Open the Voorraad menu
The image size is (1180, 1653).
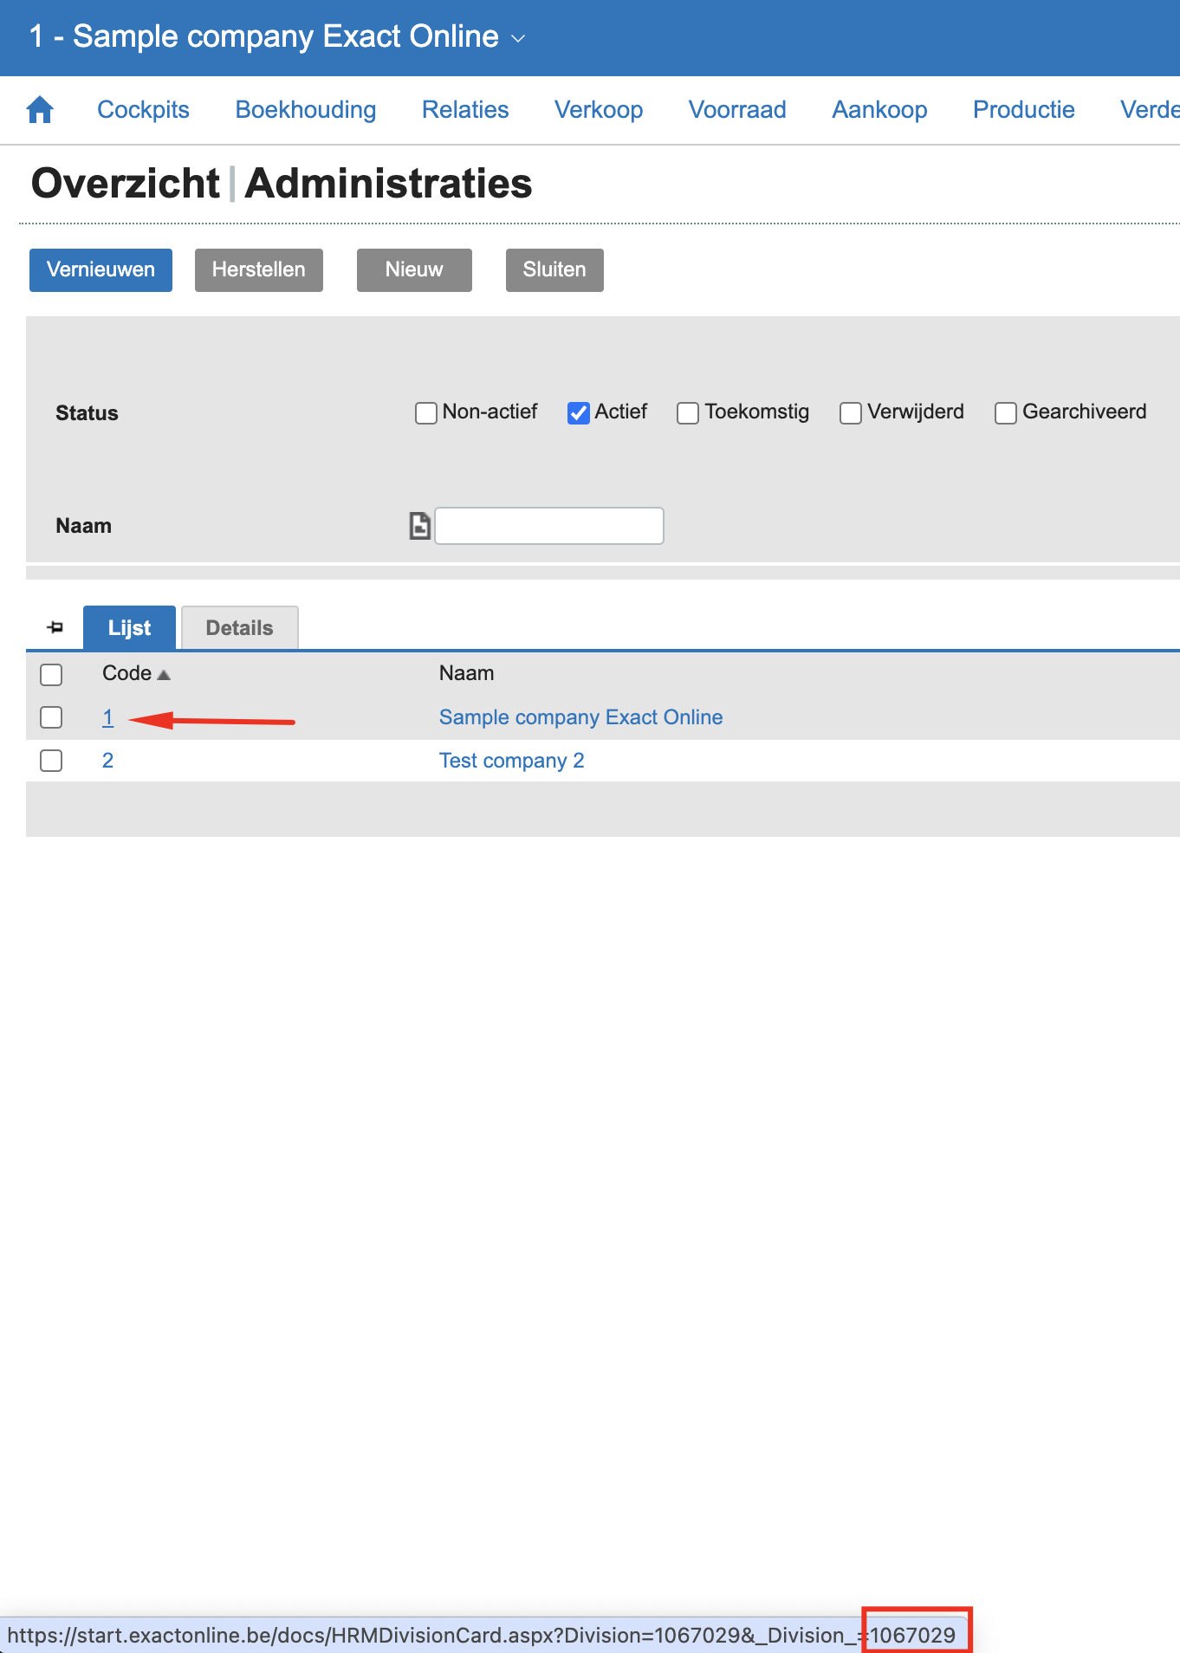[x=736, y=110]
